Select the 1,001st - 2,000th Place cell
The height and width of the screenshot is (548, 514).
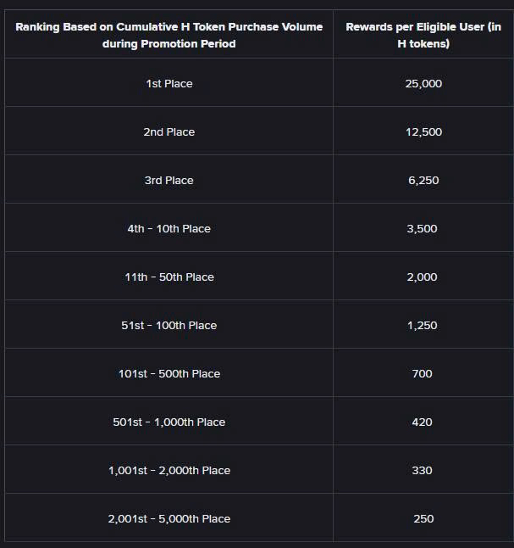169,471
